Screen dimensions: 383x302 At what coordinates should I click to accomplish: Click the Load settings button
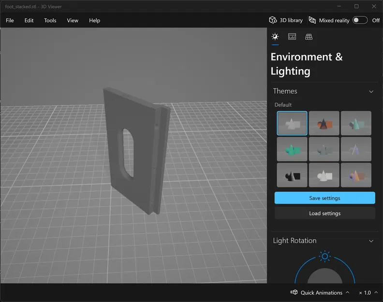point(324,214)
